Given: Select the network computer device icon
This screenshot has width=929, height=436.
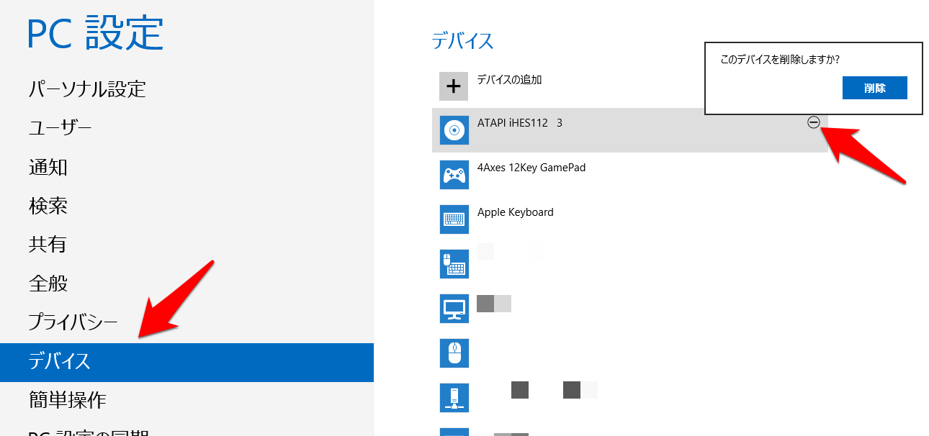Looking at the screenshot, I should click(x=454, y=398).
